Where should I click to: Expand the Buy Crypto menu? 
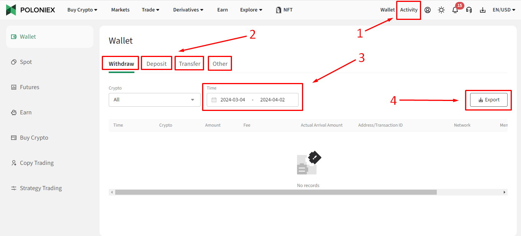point(82,10)
